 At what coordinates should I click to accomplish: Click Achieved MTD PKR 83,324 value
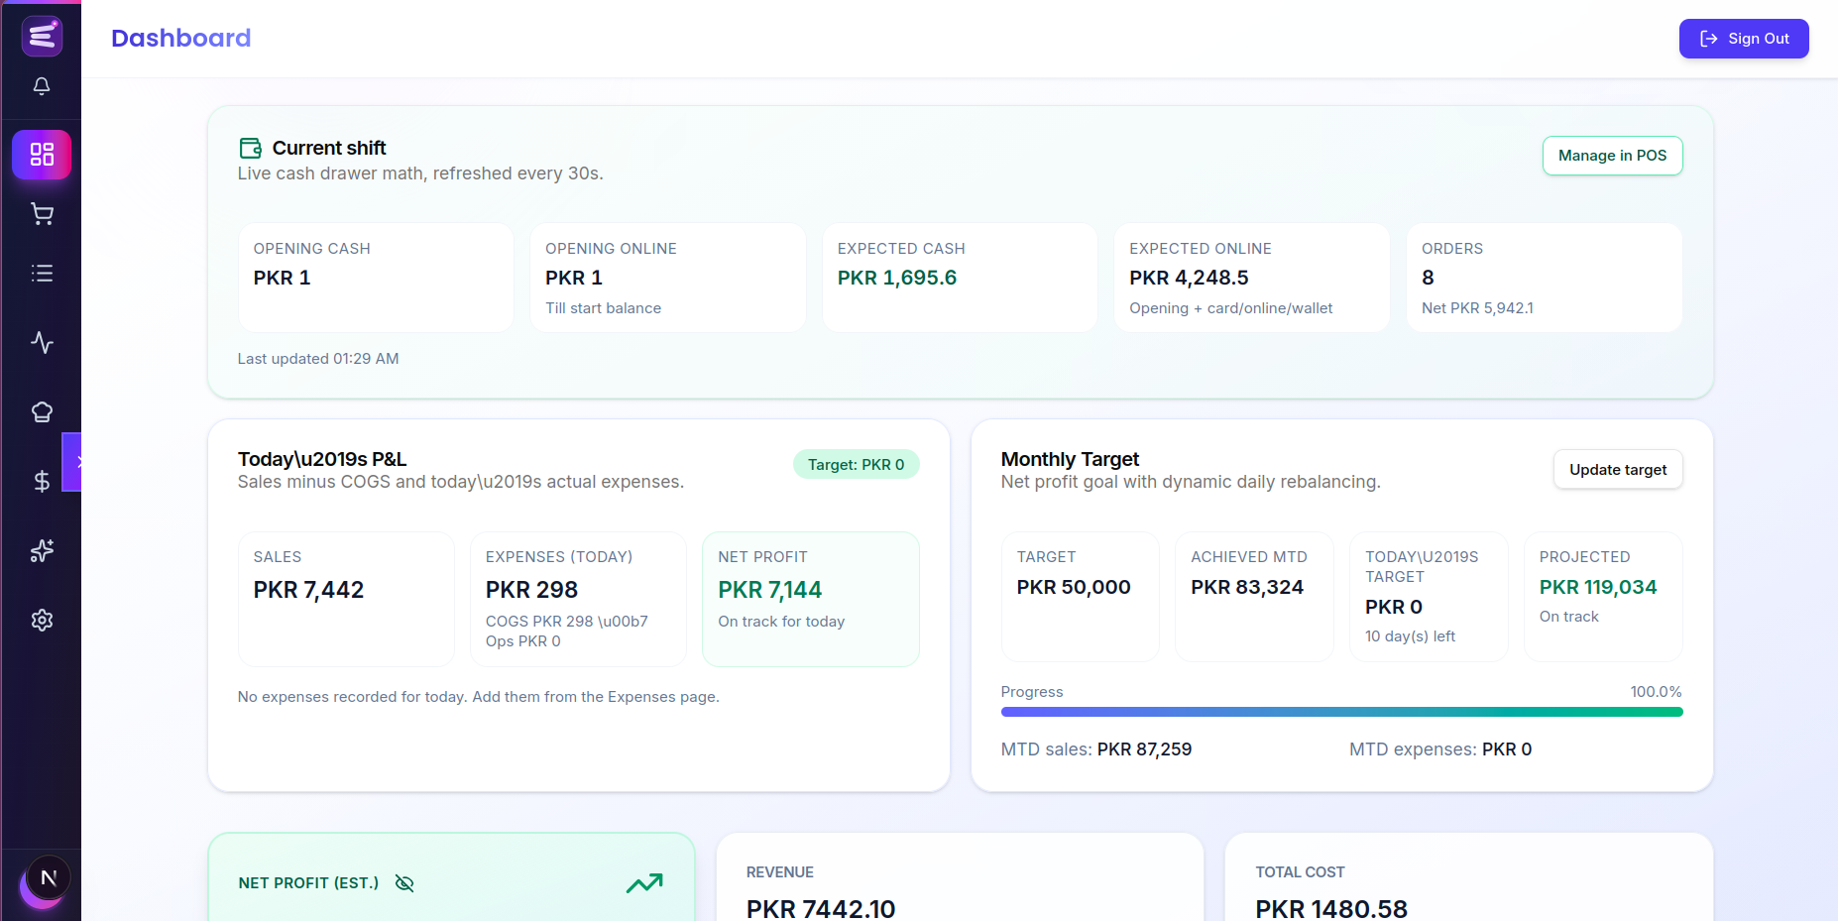point(1247,587)
